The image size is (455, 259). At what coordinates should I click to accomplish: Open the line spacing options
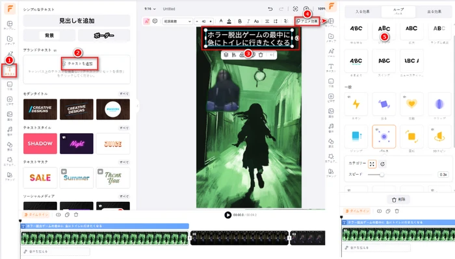[276, 21]
